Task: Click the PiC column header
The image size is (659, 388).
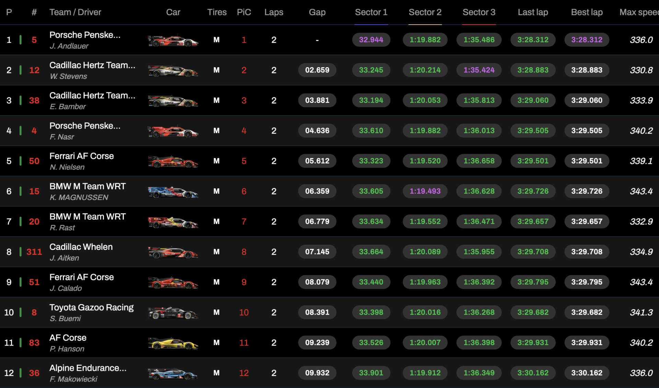Action: [244, 12]
